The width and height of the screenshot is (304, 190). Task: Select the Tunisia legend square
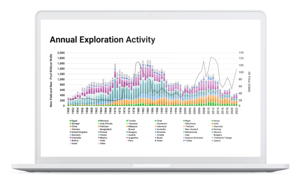[x=127, y=120]
